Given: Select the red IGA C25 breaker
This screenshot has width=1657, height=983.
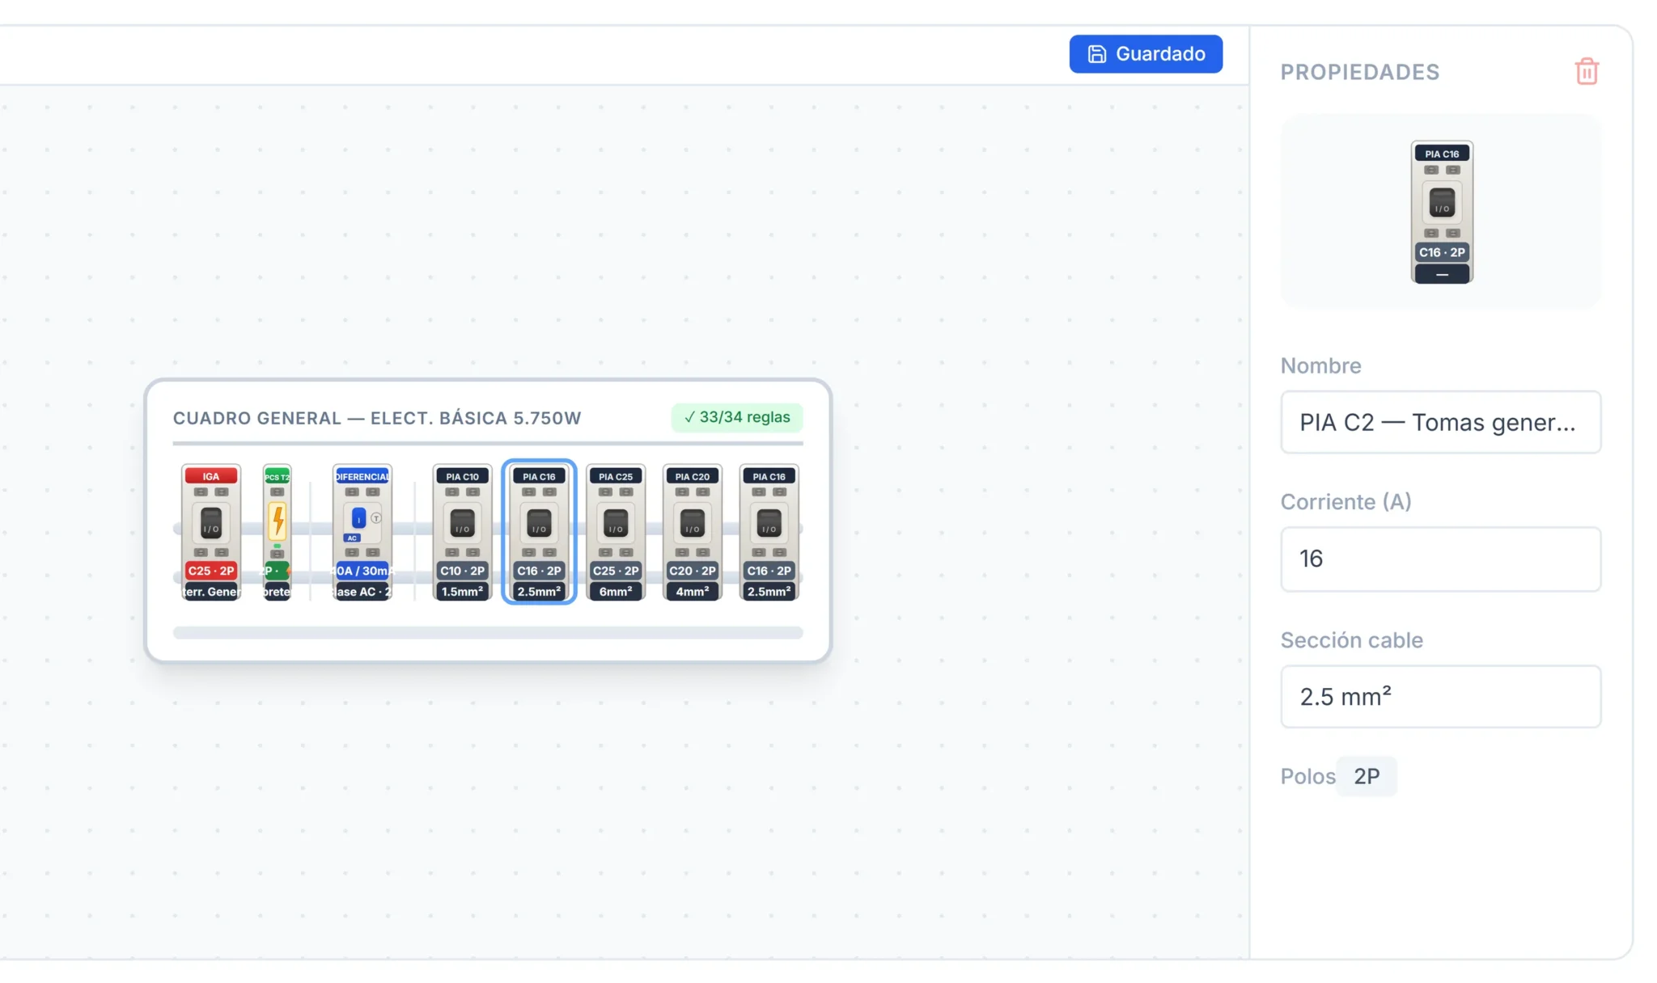Looking at the screenshot, I should pyautogui.click(x=211, y=532).
